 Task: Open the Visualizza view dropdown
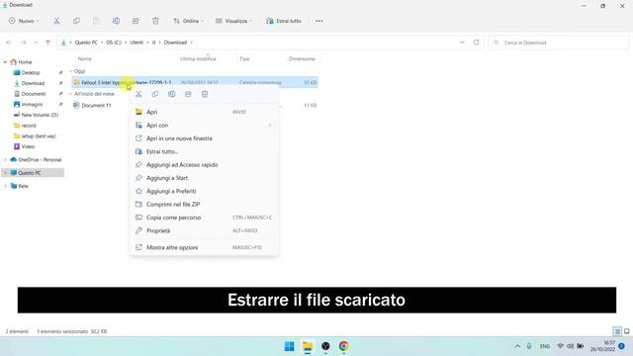(x=234, y=21)
